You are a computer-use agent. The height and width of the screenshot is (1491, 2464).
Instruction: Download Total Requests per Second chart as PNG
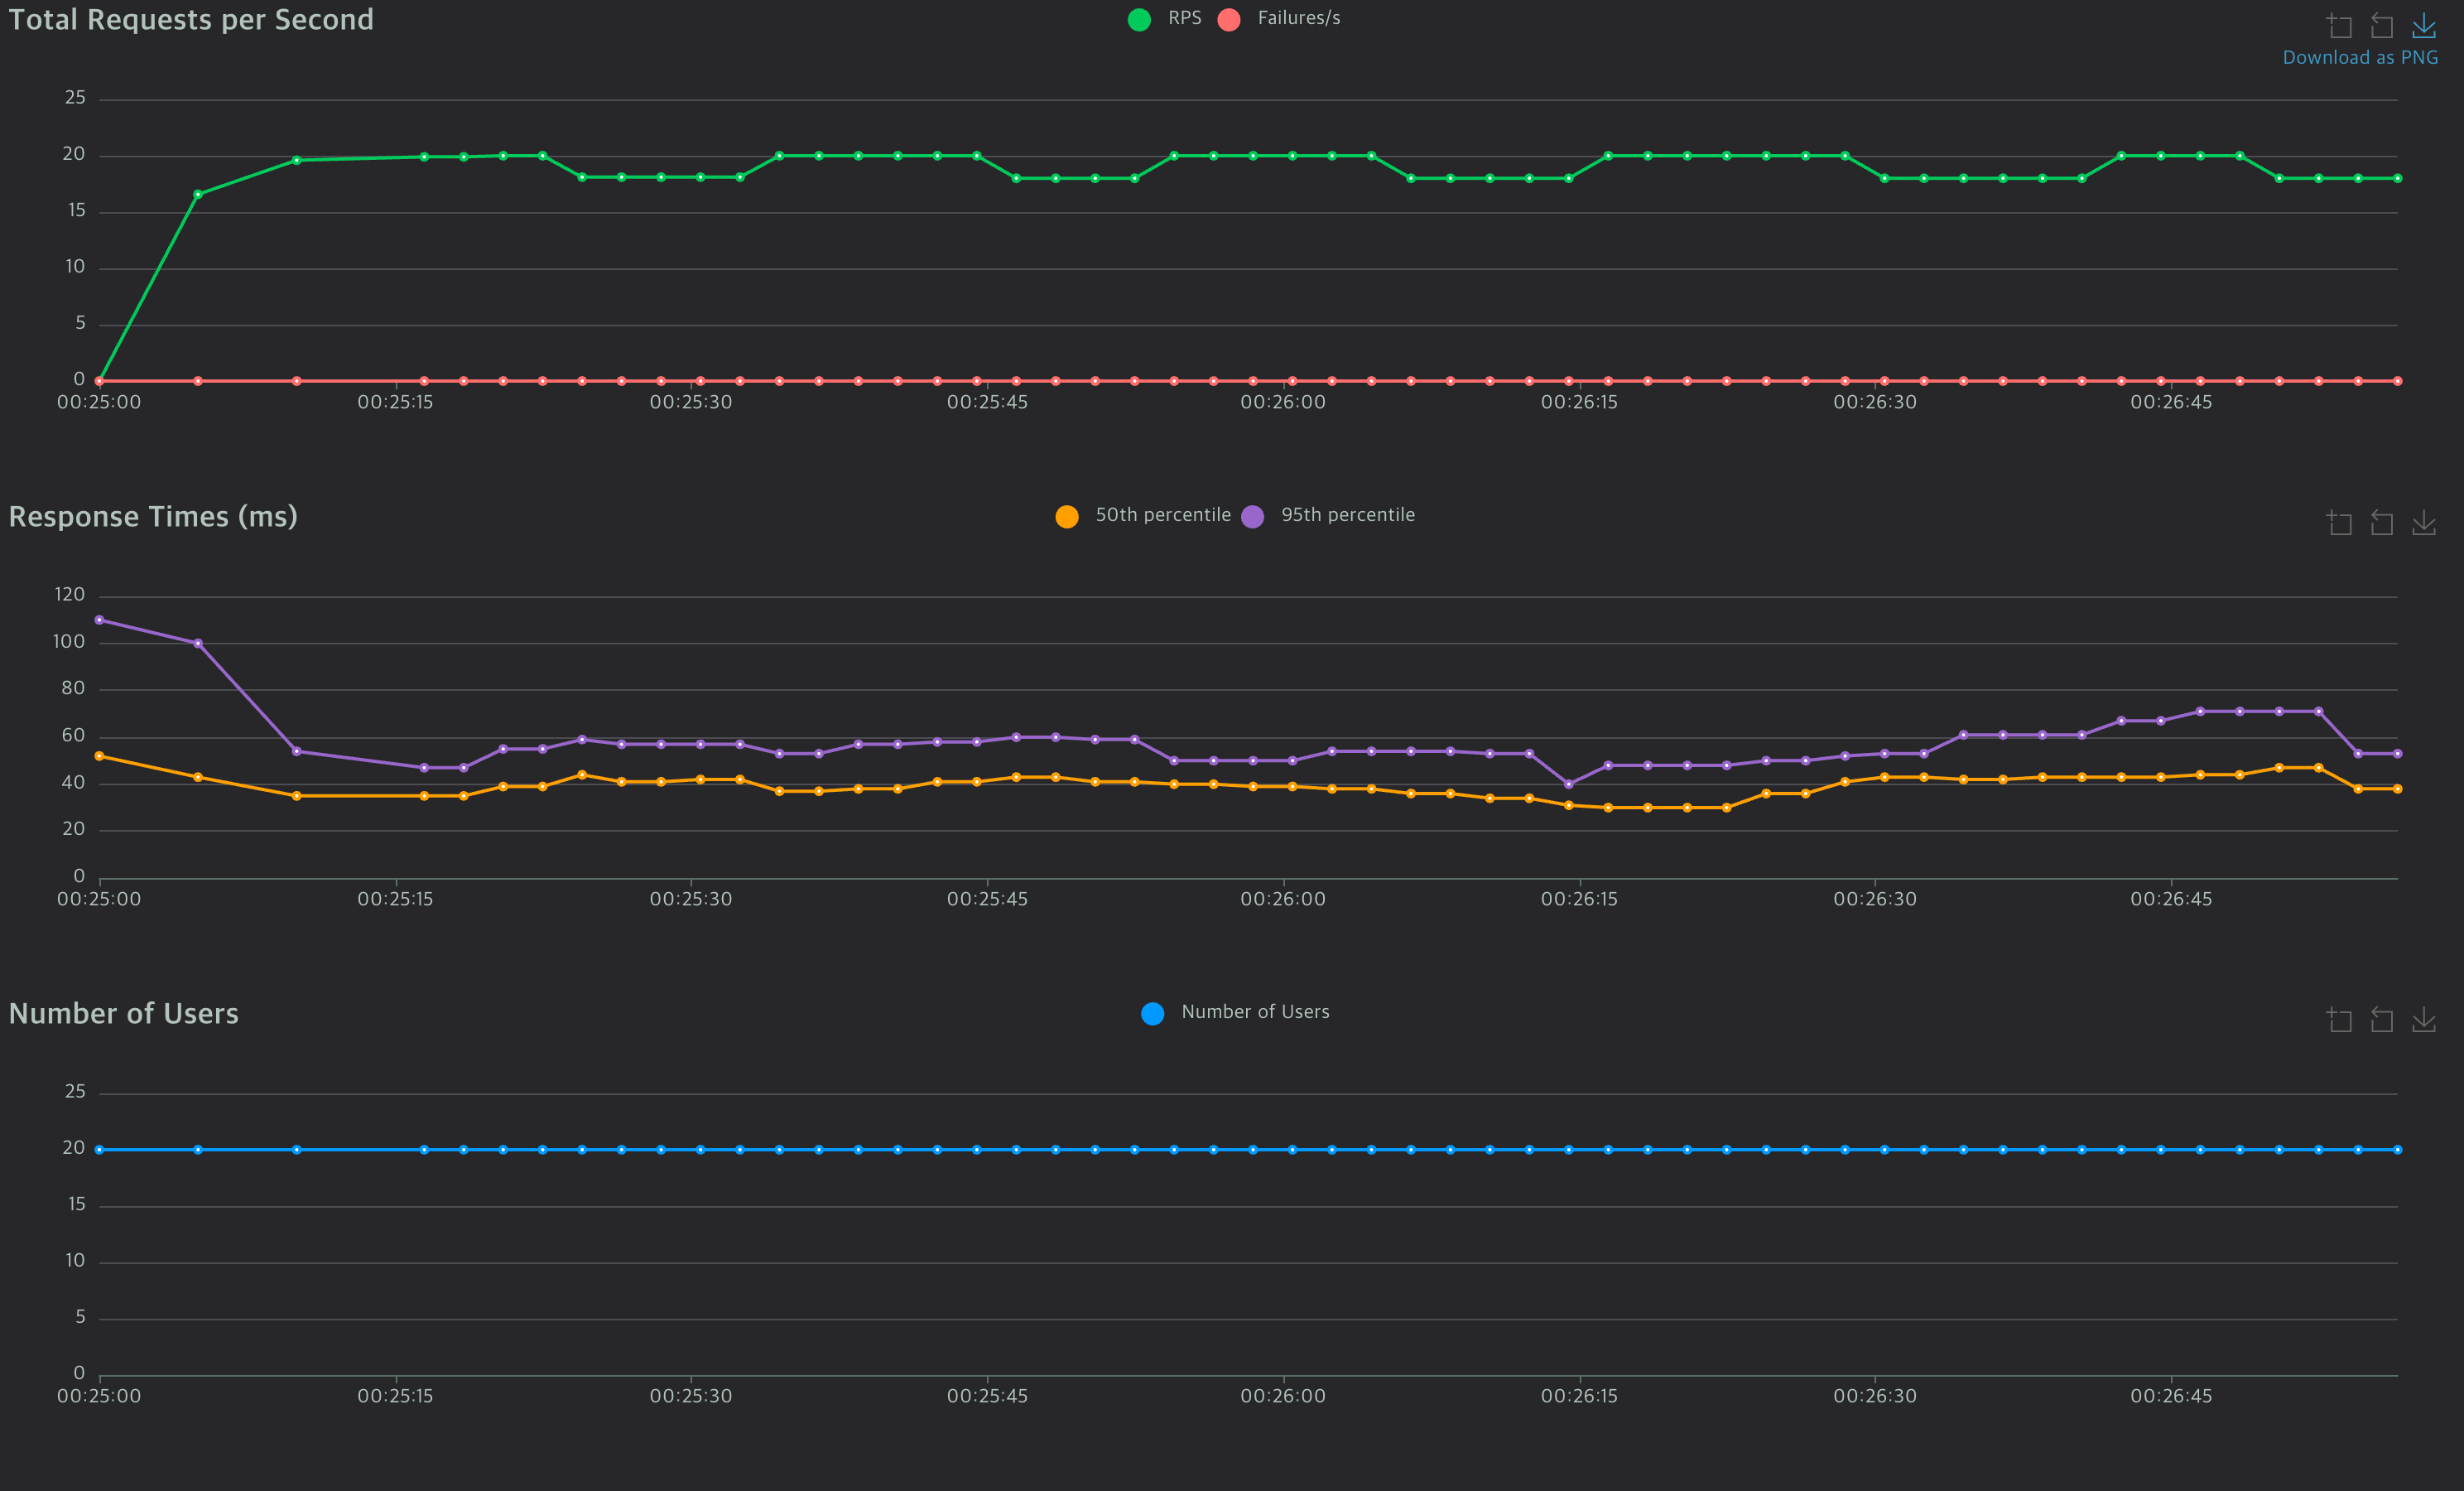click(2424, 25)
